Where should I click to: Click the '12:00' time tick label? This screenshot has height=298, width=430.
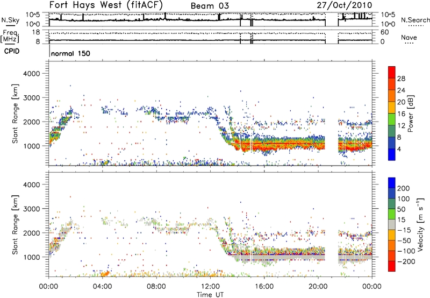(210, 287)
